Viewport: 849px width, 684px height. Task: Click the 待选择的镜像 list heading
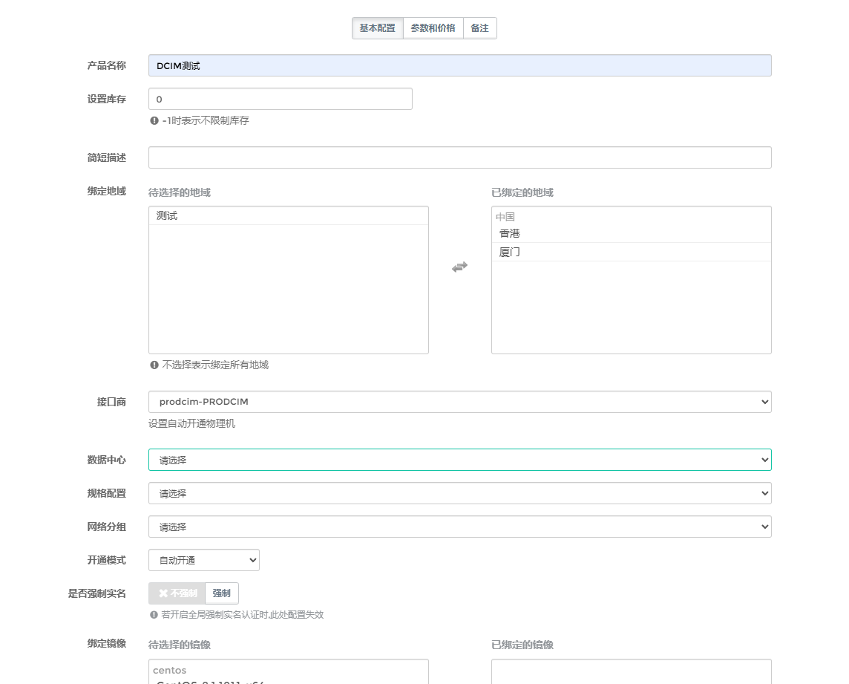[179, 645]
